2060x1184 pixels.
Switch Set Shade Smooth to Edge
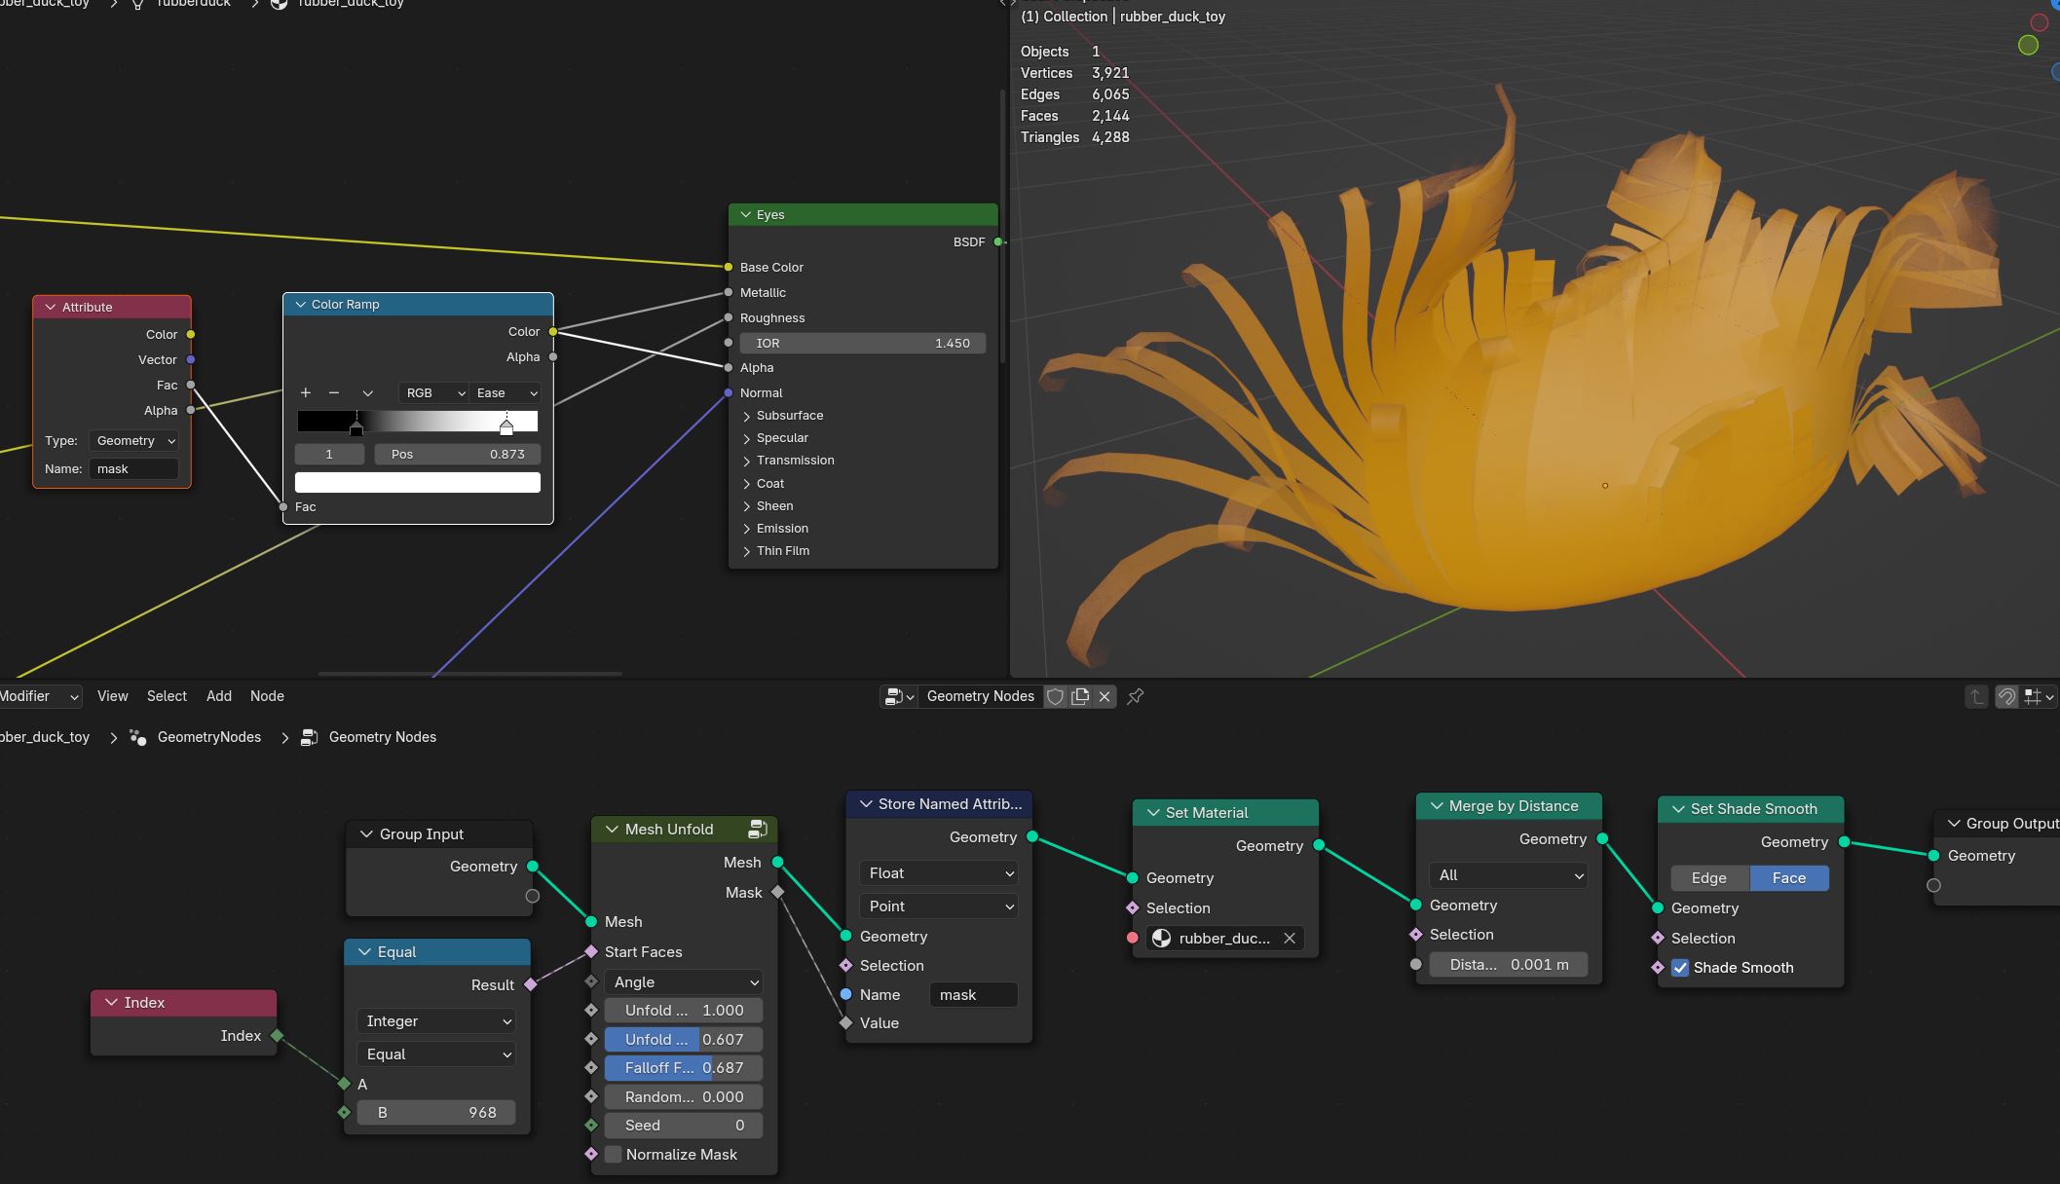tap(1709, 878)
